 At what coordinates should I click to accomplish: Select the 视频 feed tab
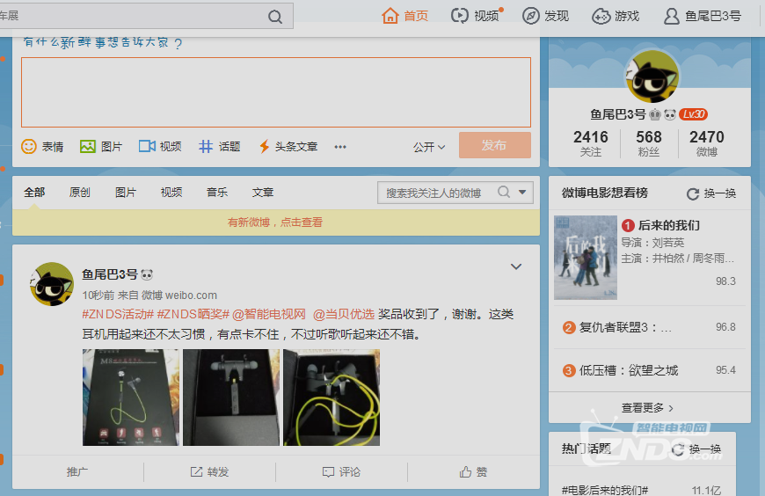click(171, 193)
